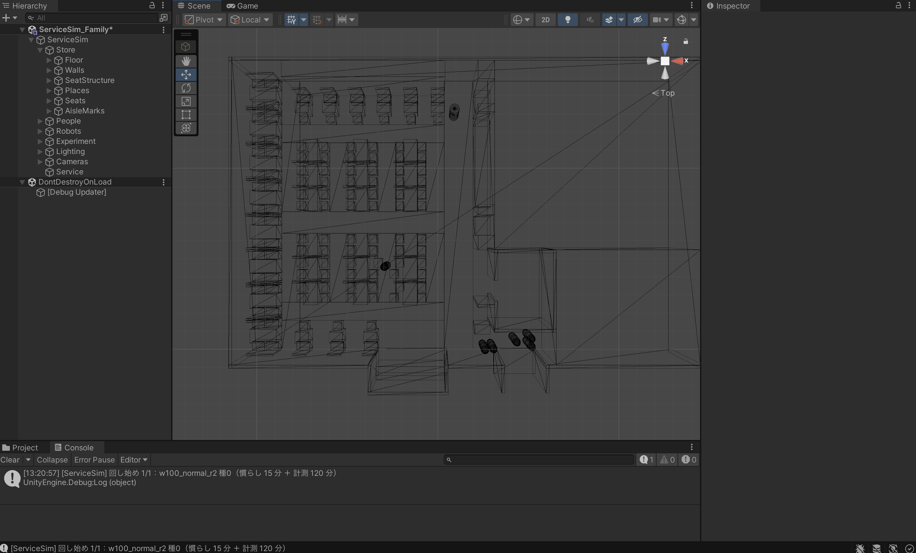Toggle 2D view mode

coord(545,20)
